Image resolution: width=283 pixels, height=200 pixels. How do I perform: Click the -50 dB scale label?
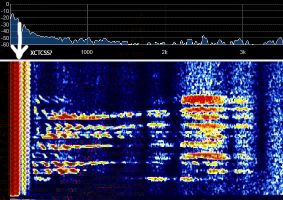(x=5, y=38)
